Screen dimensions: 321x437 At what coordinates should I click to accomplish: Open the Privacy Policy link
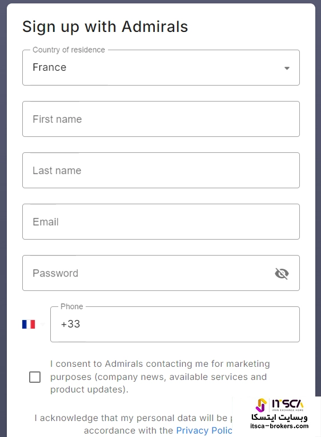pos(204,431)
